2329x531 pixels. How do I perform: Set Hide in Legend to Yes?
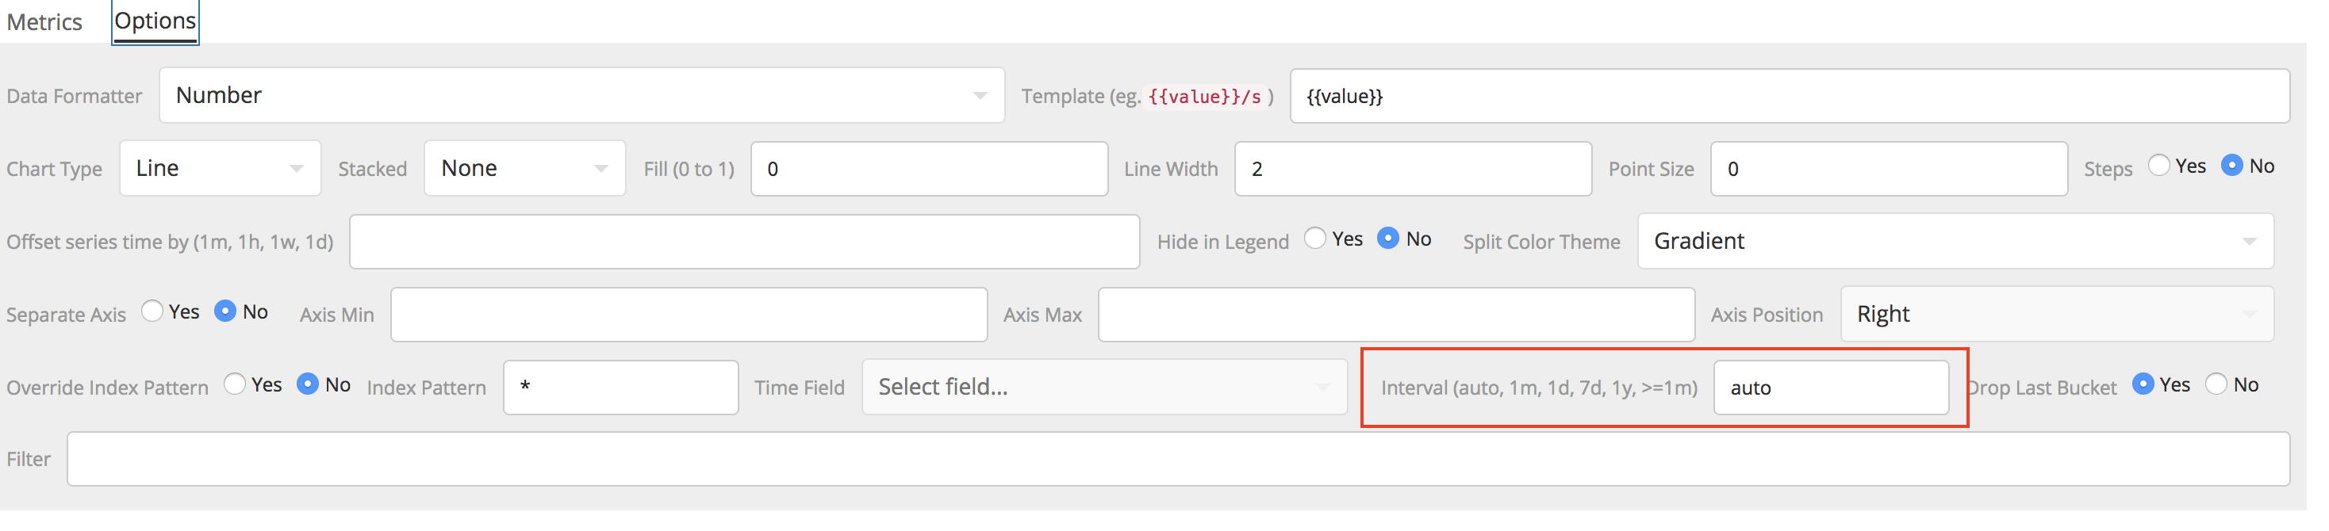1316,239
